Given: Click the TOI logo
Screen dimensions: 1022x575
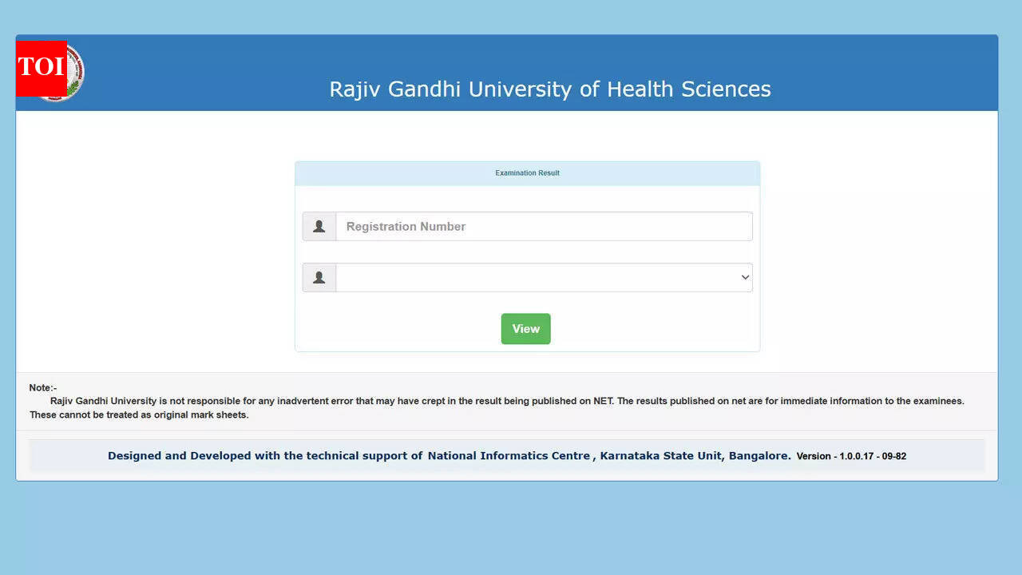Looking at the screenshot, I should (40, 69).
